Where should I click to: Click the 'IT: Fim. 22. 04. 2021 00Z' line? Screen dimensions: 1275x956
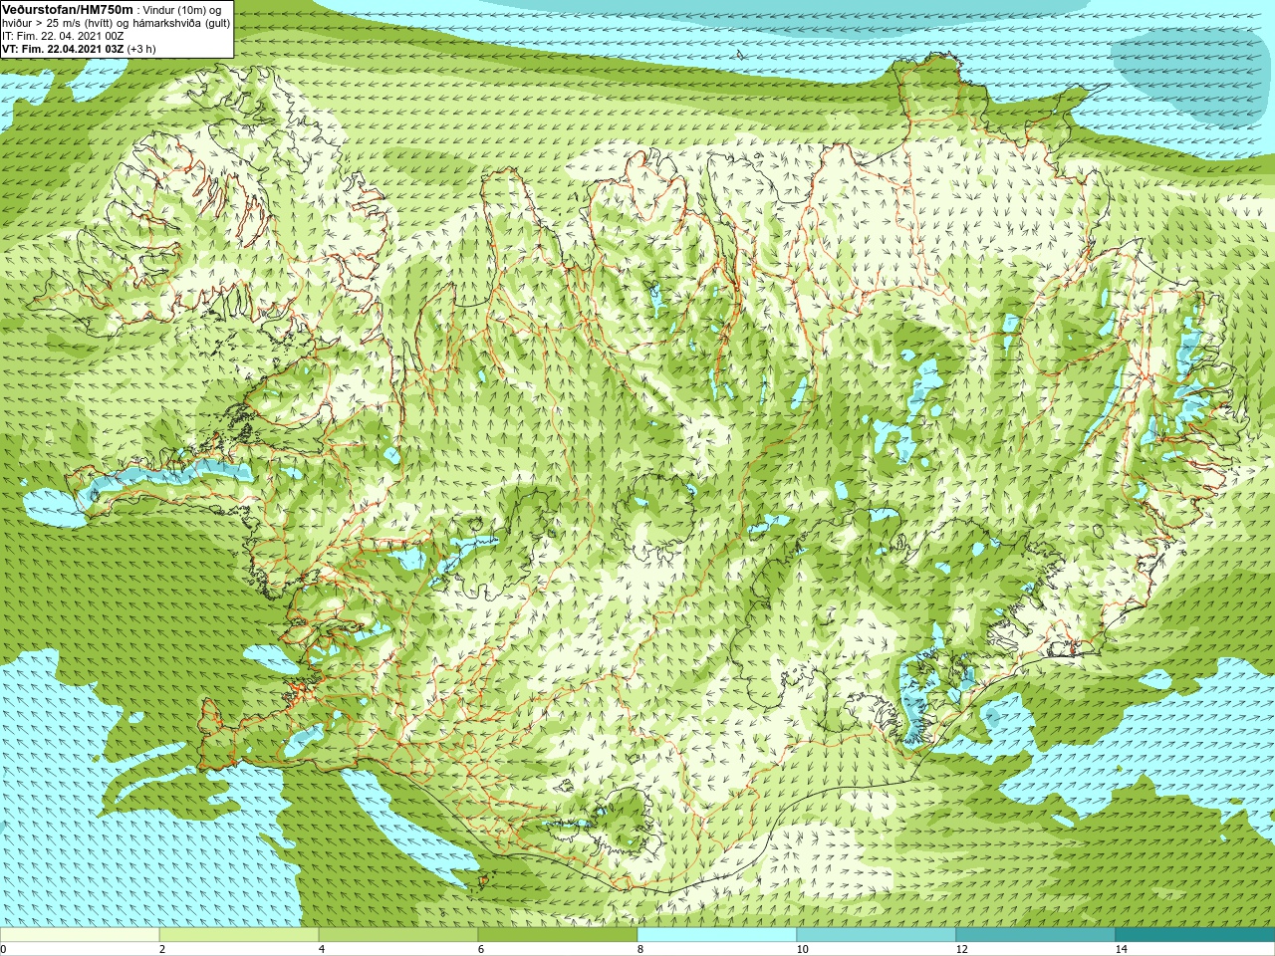[64, 36]
